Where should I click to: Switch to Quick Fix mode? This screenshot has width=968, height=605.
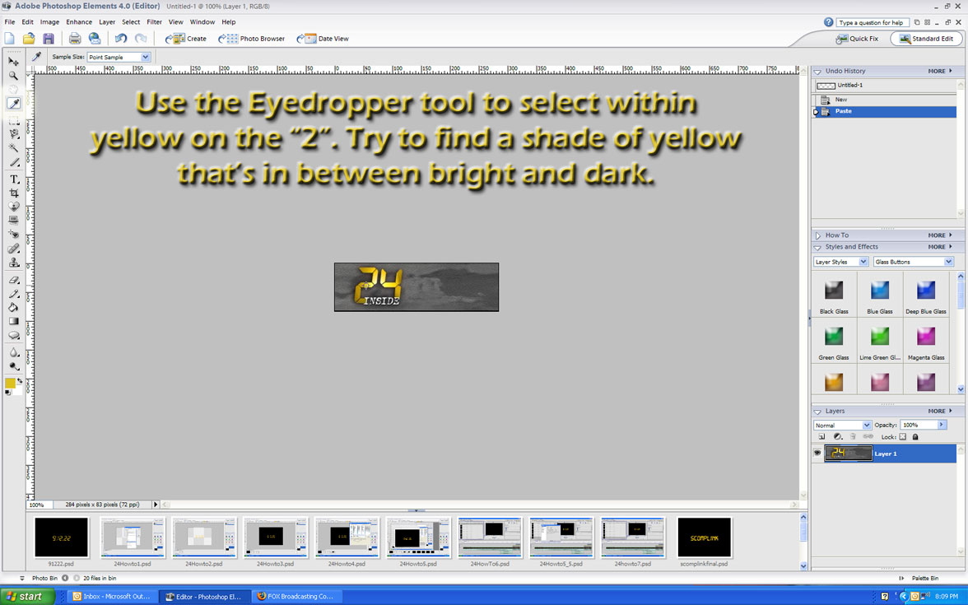pos(856,38)
